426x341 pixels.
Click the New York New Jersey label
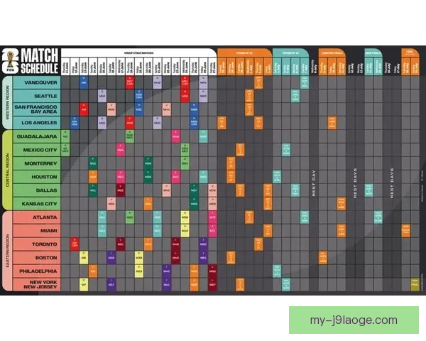click(x=36, y=284)
